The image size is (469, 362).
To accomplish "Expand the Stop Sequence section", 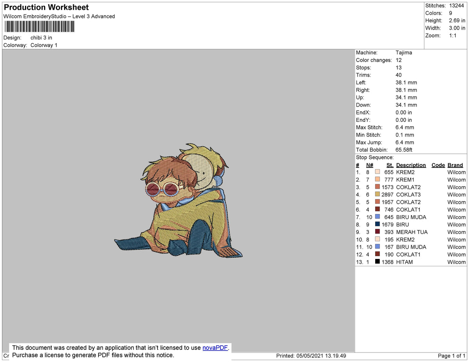I will [374, 157].
